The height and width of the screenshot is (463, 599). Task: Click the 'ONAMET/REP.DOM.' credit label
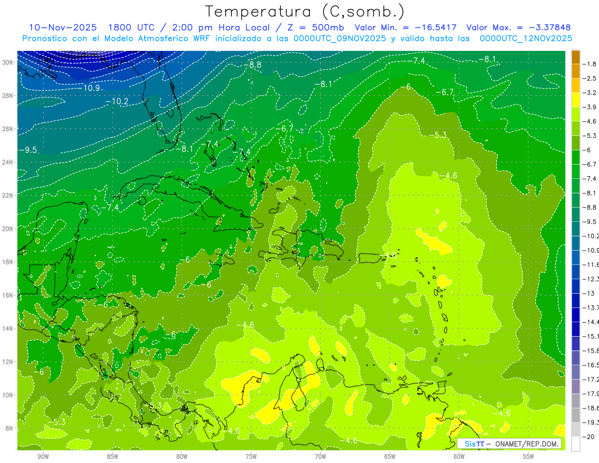(x=526, y=444)
